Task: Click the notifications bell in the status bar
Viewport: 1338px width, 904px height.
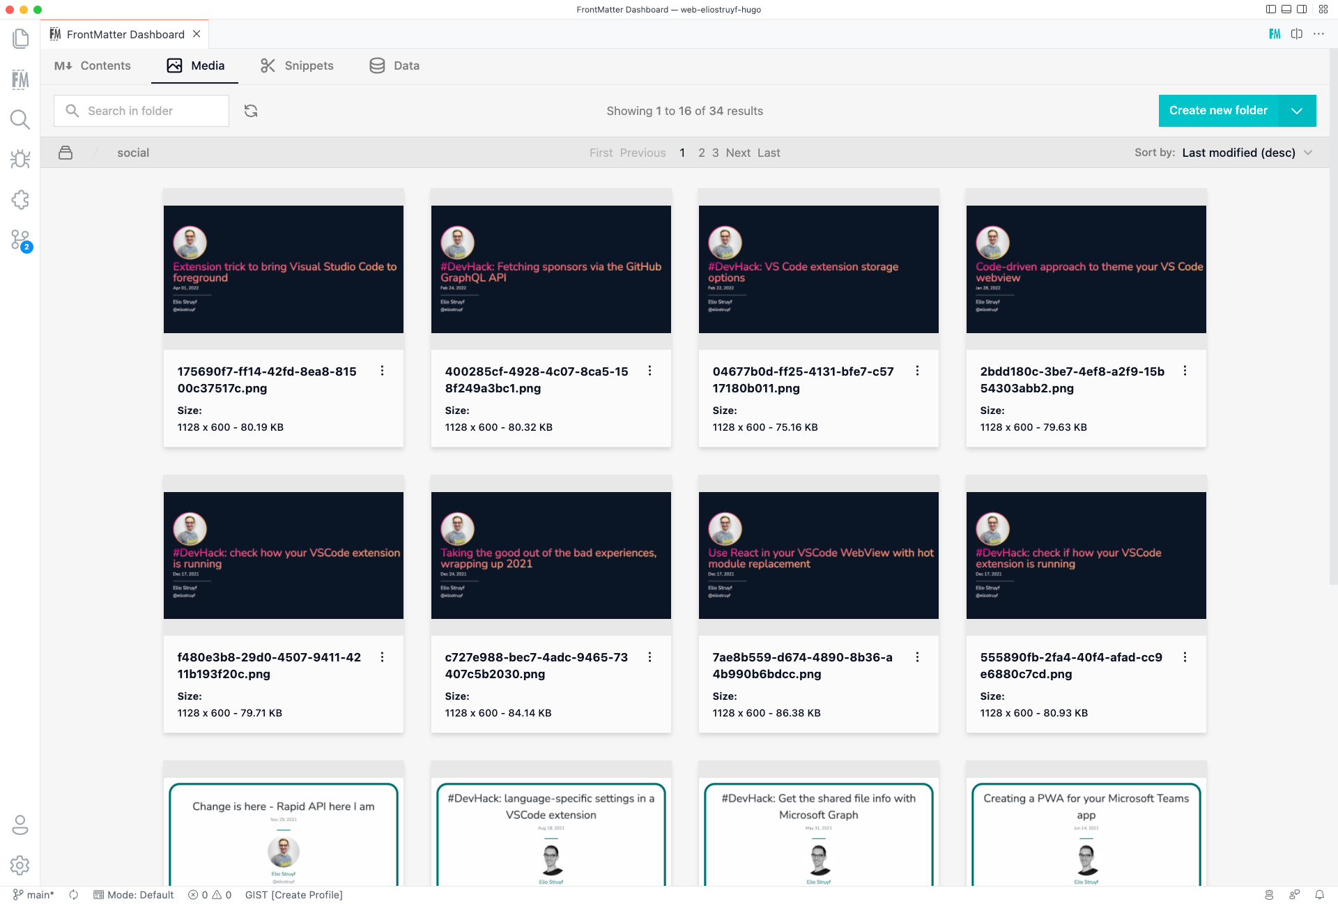Action: tap(1321, 895)
